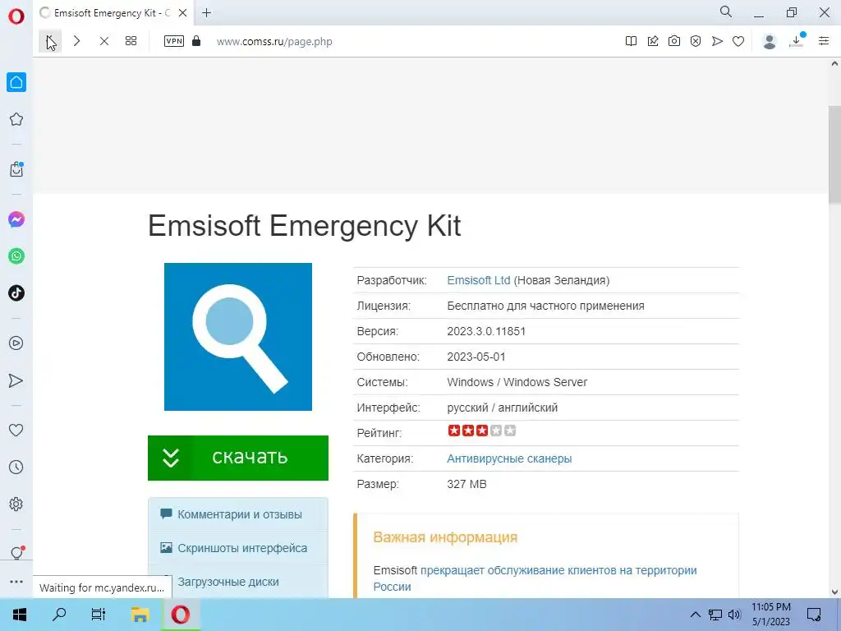Open sidebar Shopping bag icon
Image resolution: width=841 pixels, height=631 pixels.
16,169
